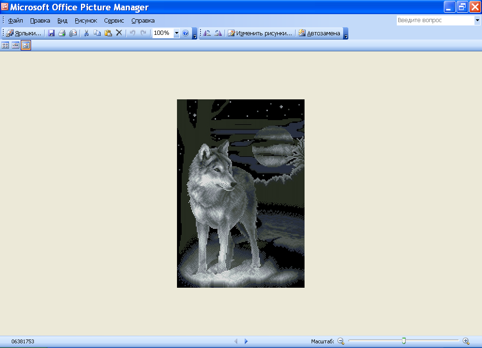Click Изменить рисунки button

point(260,33)
